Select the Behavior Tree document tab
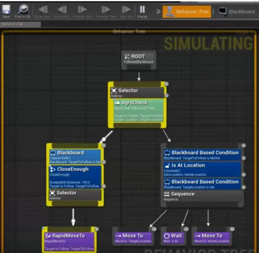 click(21, 24)
